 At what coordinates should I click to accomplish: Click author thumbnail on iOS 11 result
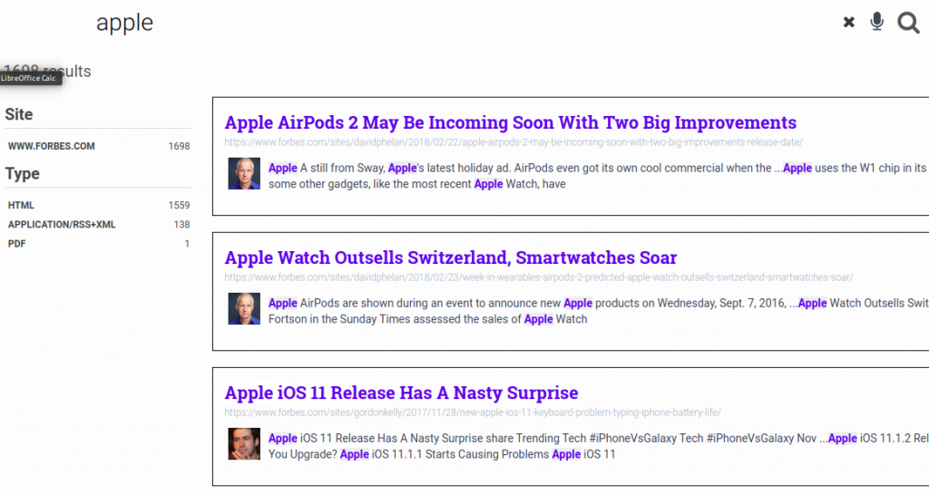pos(244,444)
